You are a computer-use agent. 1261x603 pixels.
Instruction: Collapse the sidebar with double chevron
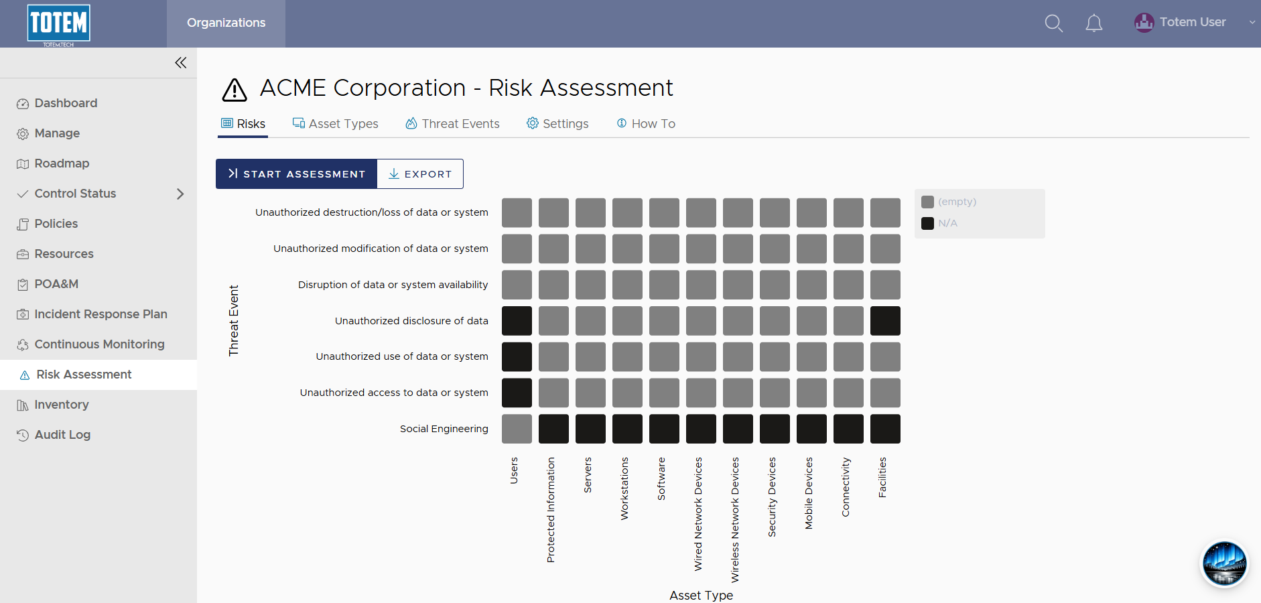[x=181, y=62]
